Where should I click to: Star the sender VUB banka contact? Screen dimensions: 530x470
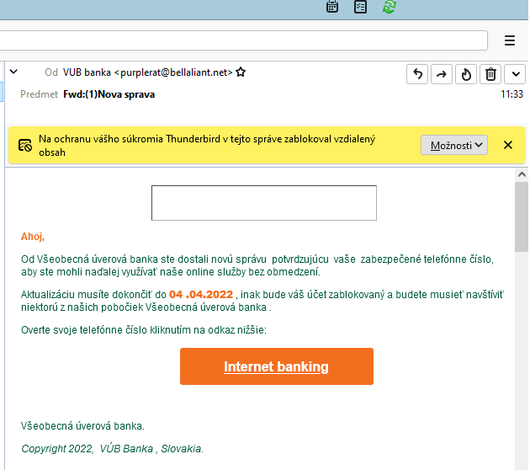coord(241,73)
